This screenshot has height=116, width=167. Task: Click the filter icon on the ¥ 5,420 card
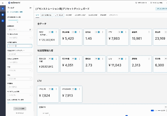click(x=73, y=32)
